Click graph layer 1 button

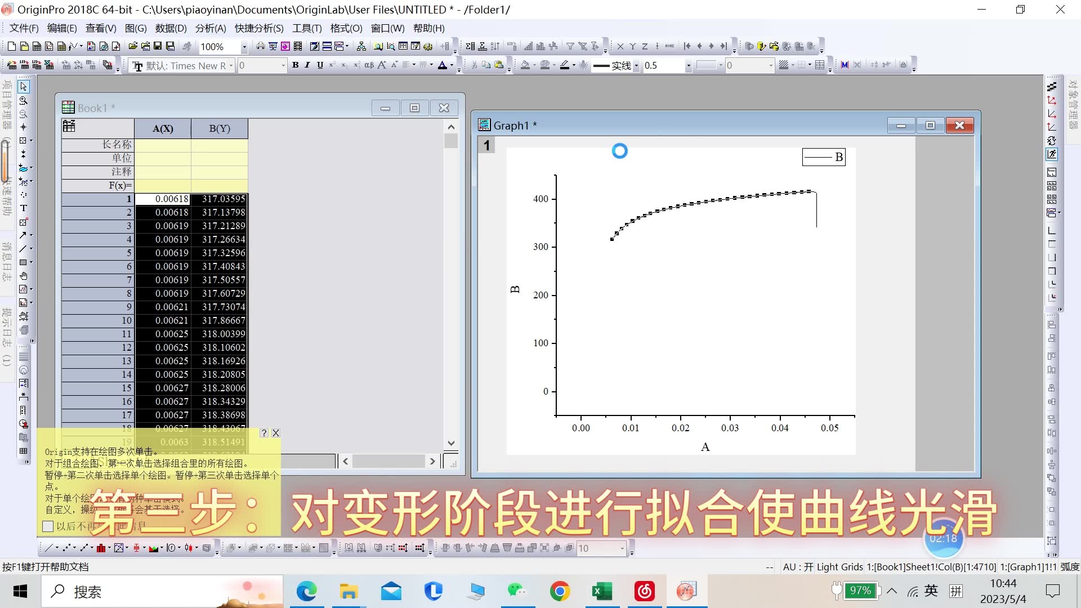[x=486, y=145]
